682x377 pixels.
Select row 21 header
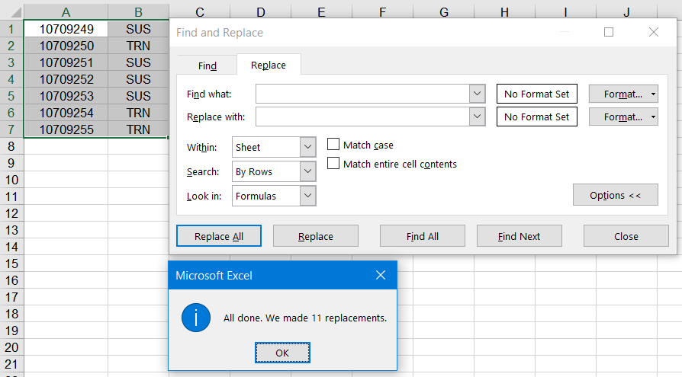[11, 364]
